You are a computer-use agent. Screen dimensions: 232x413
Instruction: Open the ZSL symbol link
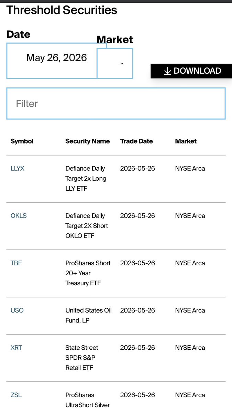click(x=16, y=395)
